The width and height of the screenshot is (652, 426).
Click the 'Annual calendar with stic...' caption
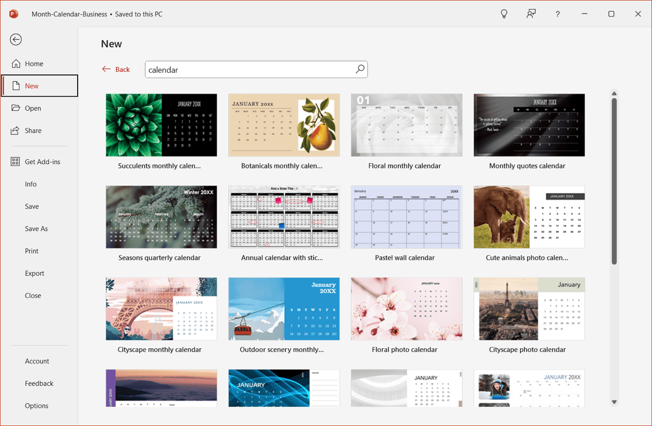[282, 258]
